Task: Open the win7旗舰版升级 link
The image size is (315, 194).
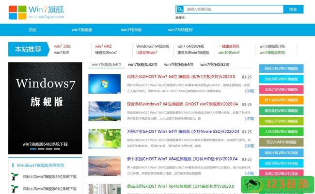Action: point(272,46)
